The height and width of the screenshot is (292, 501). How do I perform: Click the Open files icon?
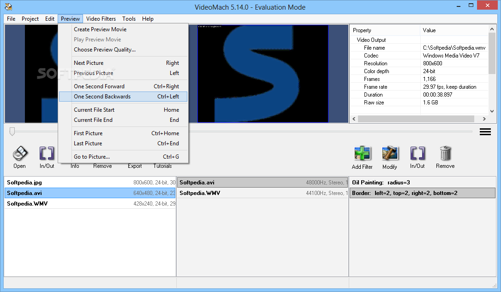click(20, 154)
